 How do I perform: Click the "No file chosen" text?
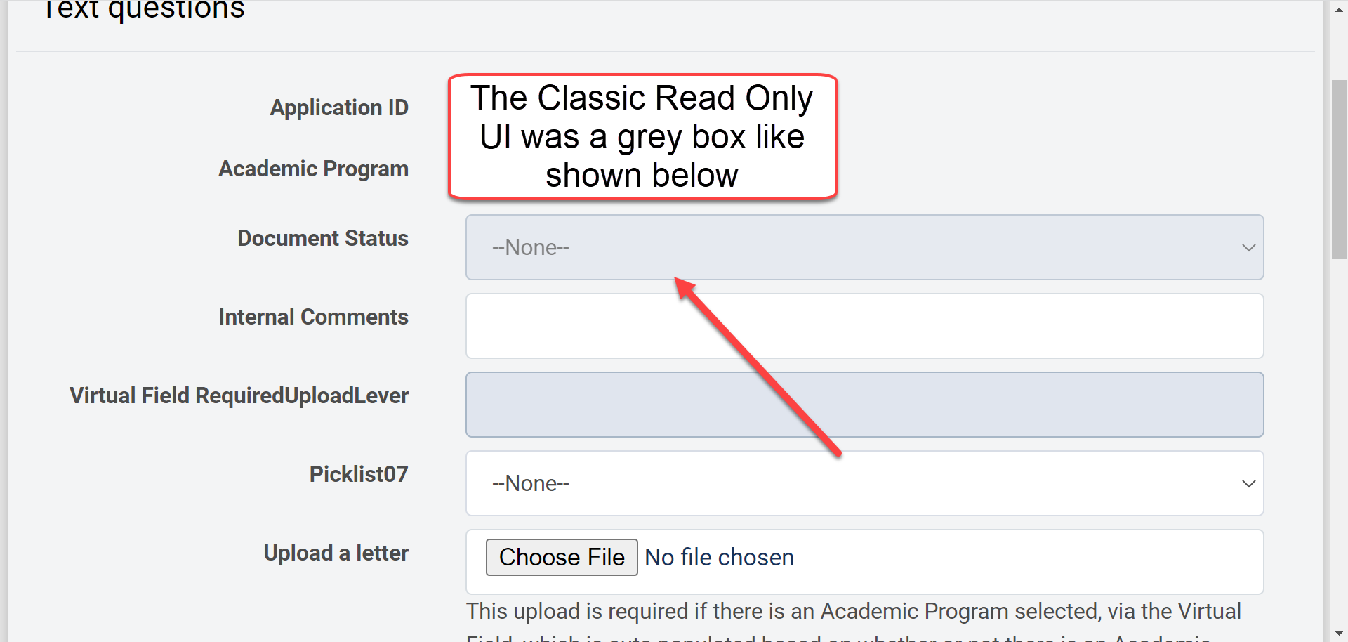(719, 558)
